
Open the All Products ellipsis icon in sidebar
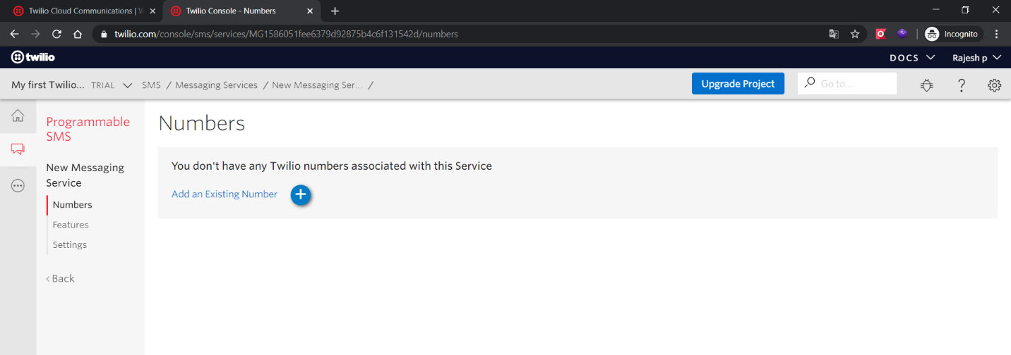click(18, 185)
